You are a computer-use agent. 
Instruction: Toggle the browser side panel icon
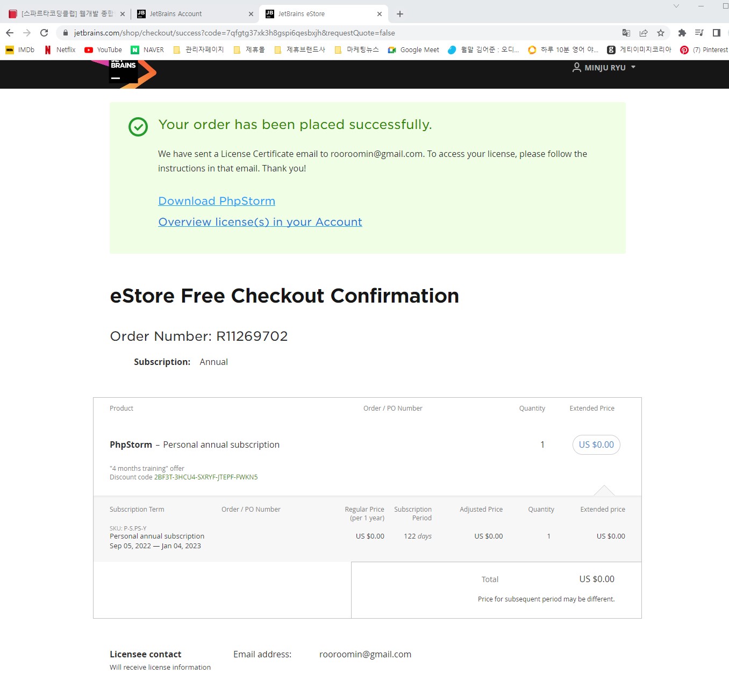point(717,33)
